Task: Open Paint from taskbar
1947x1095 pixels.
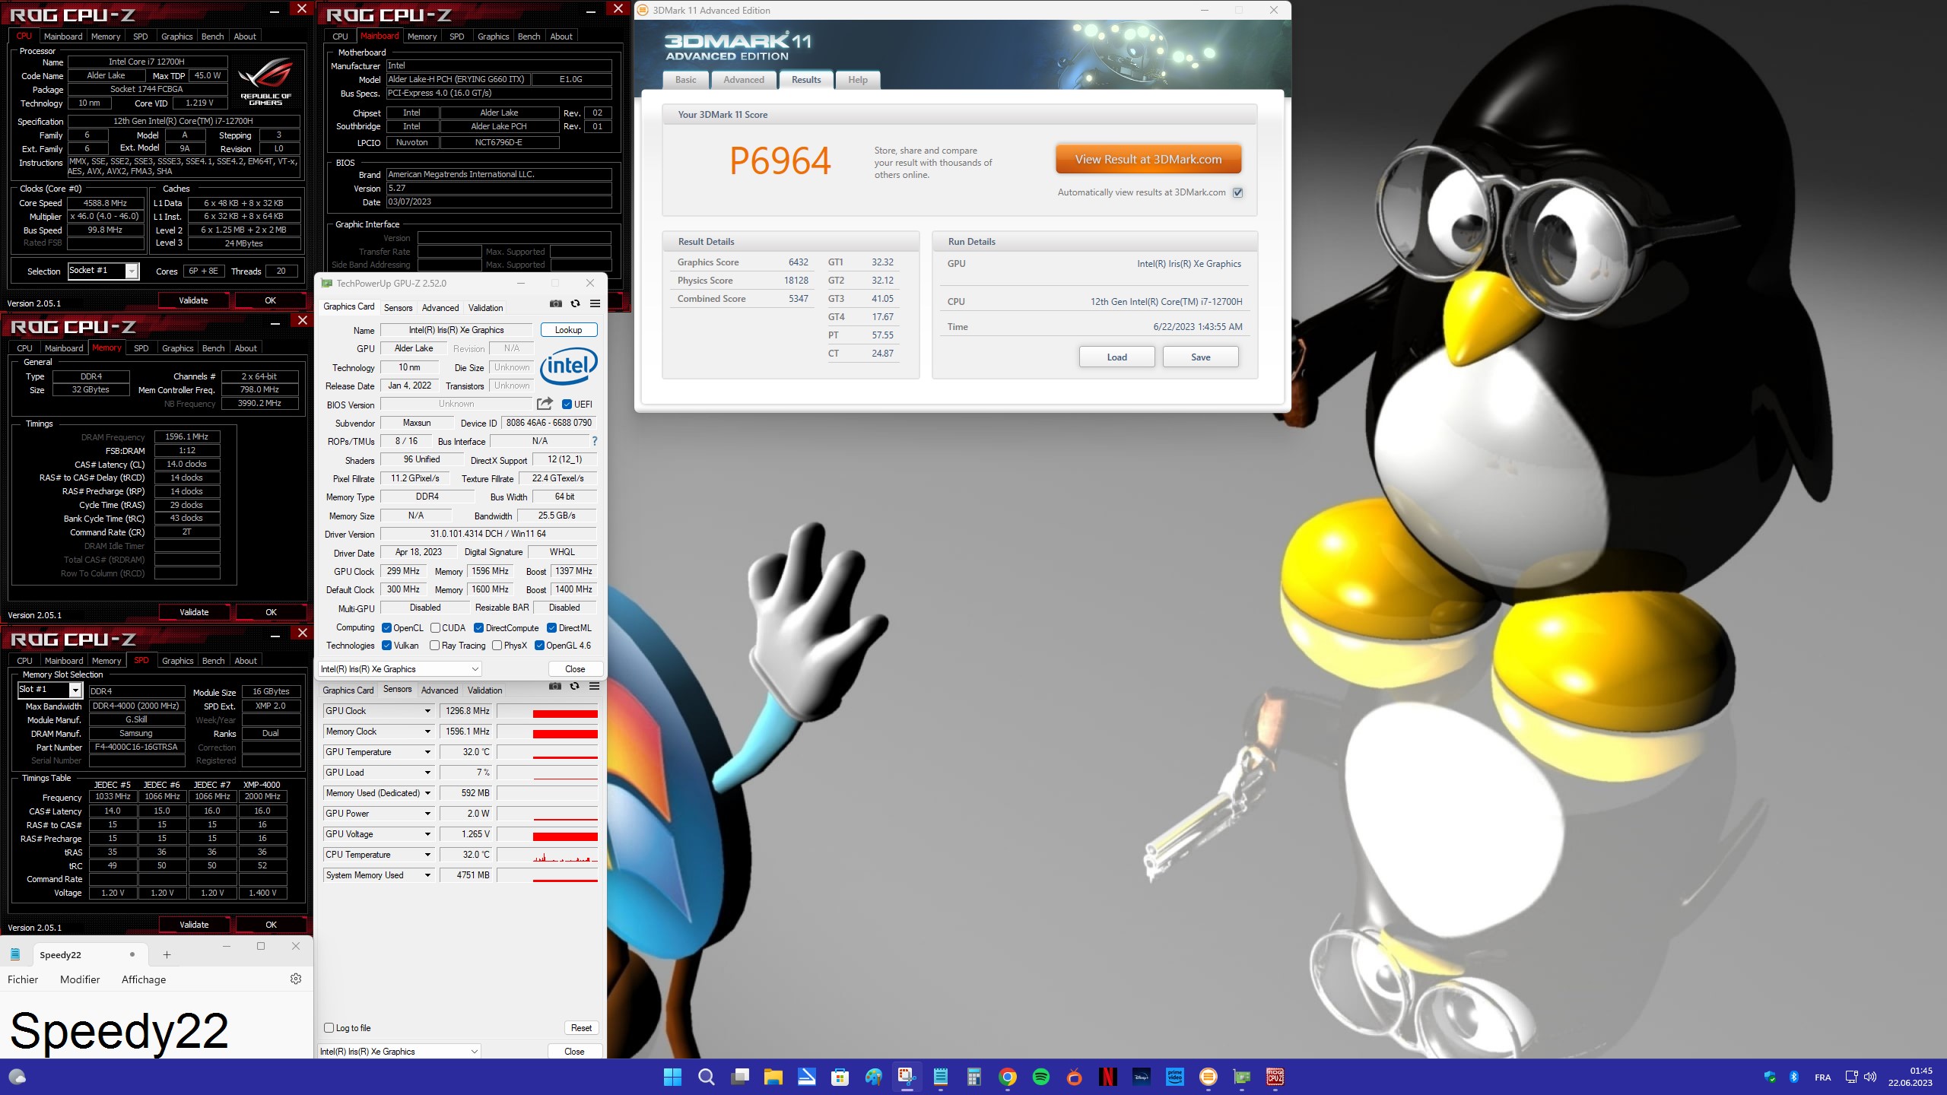Action: coord(873,1077)
